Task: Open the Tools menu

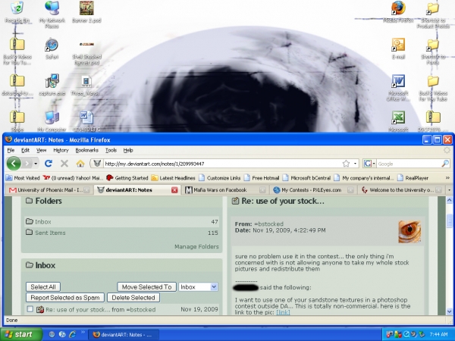Action: (x=111, y=150)
